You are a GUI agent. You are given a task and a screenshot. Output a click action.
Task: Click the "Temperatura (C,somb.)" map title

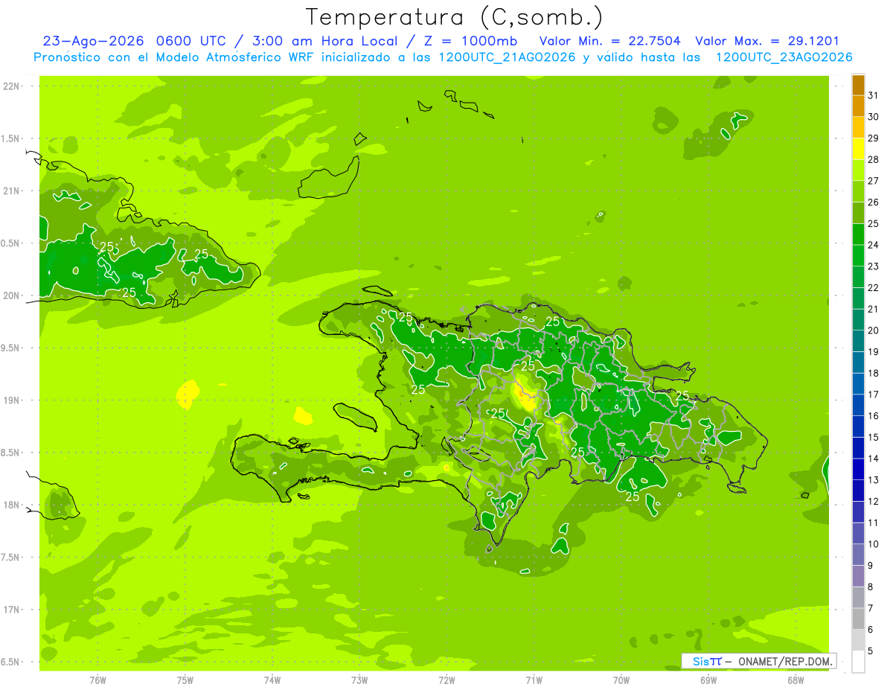(455, 17)
